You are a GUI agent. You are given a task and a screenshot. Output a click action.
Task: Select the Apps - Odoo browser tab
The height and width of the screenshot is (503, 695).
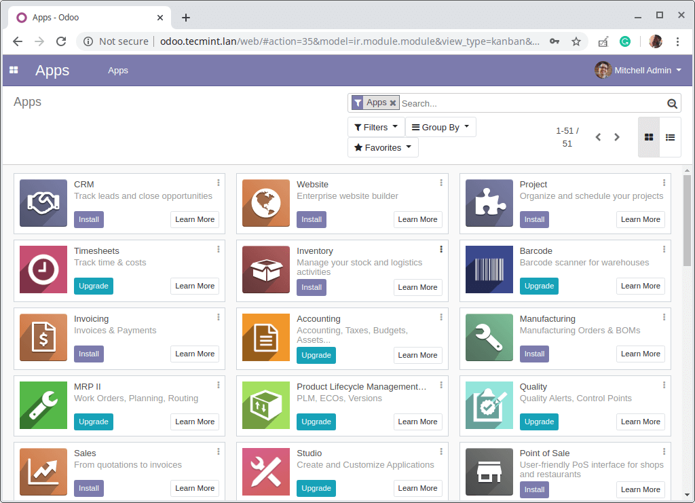(90, 18)
